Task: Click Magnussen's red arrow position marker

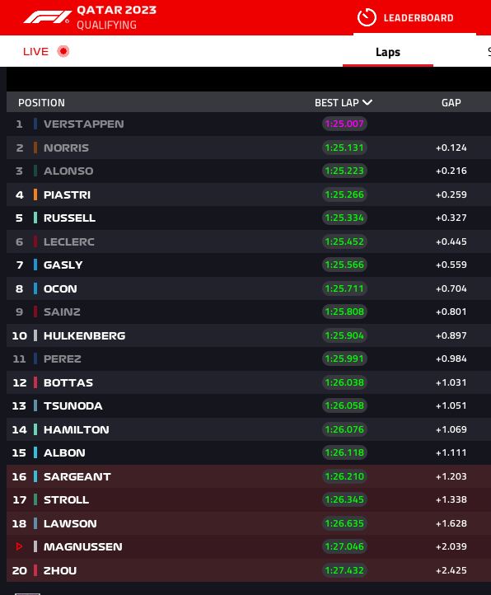Action: click(x=19, y=546)
